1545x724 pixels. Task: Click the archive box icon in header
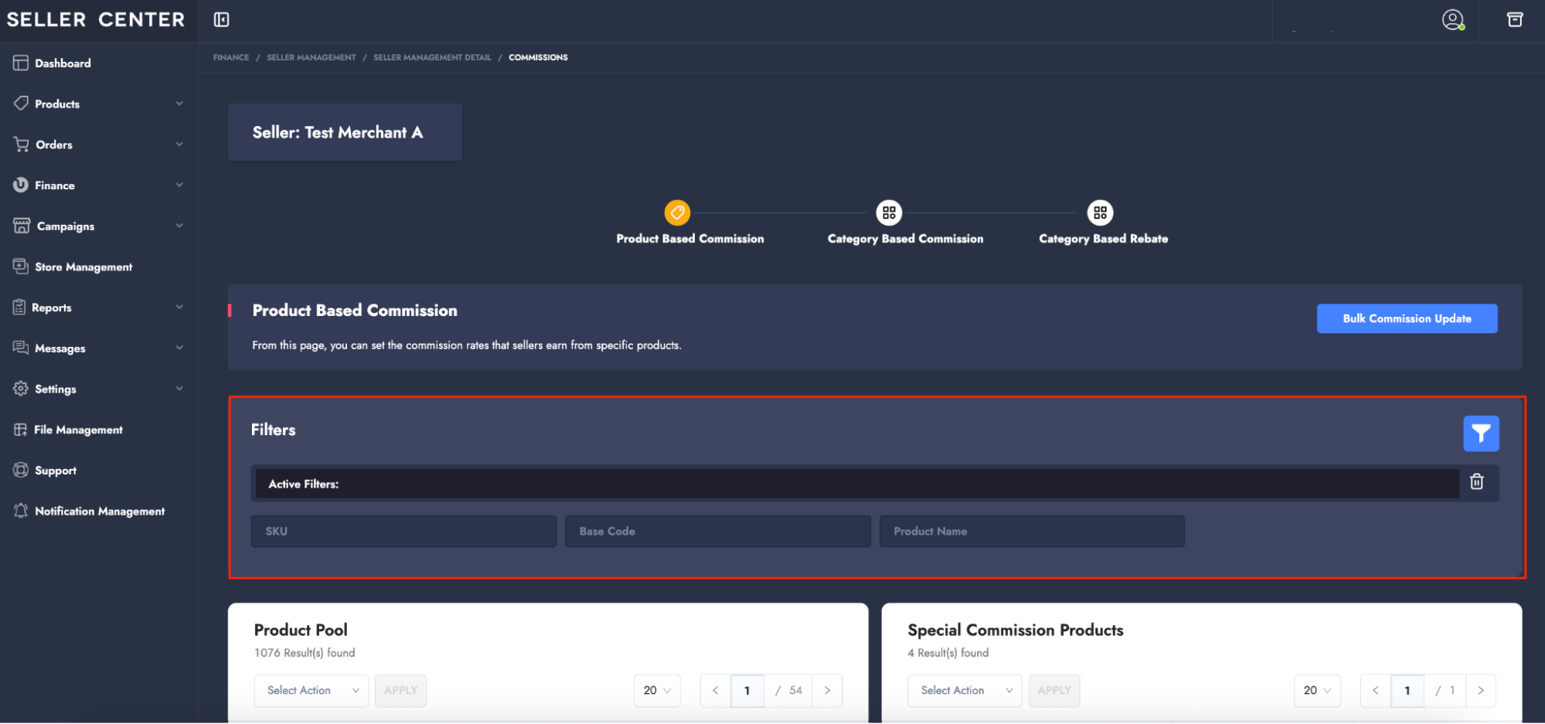click(x=1514, y=20)
